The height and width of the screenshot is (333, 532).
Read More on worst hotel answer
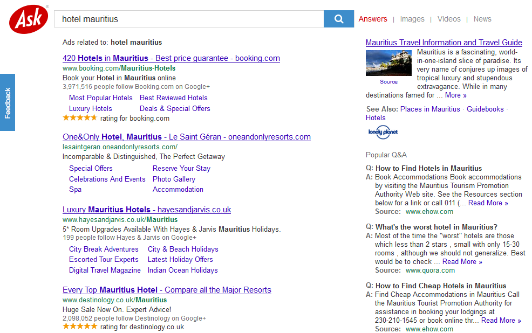462,262
